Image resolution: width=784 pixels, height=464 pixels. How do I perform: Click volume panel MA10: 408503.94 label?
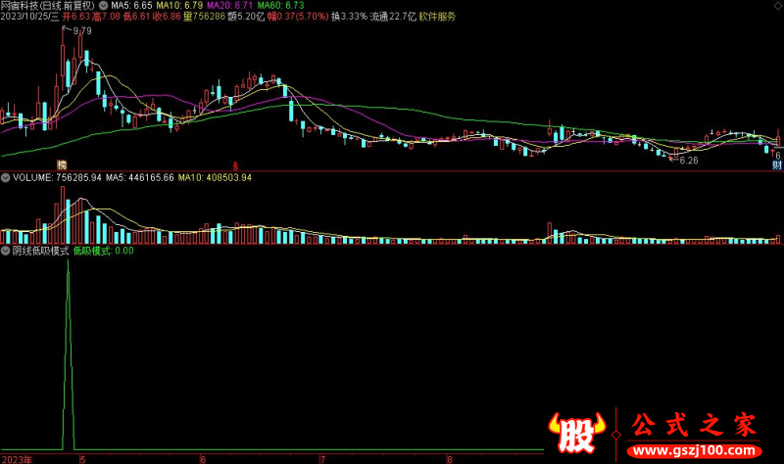point(215,178)
